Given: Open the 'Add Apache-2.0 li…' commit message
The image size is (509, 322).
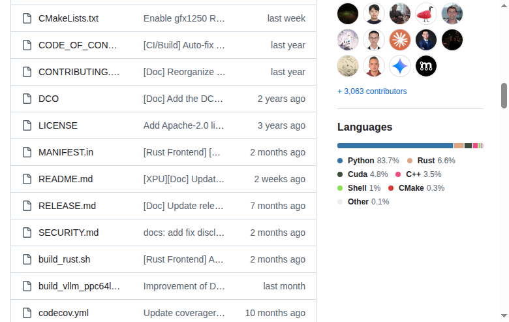Looking at the screenshot, I should coord(184,125).
